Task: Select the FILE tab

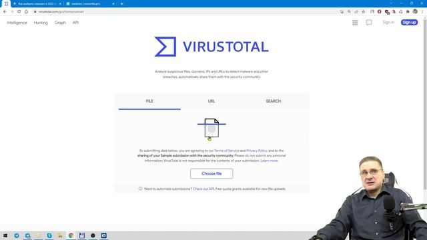Action: pyautogui.click(x=149, y=101)
